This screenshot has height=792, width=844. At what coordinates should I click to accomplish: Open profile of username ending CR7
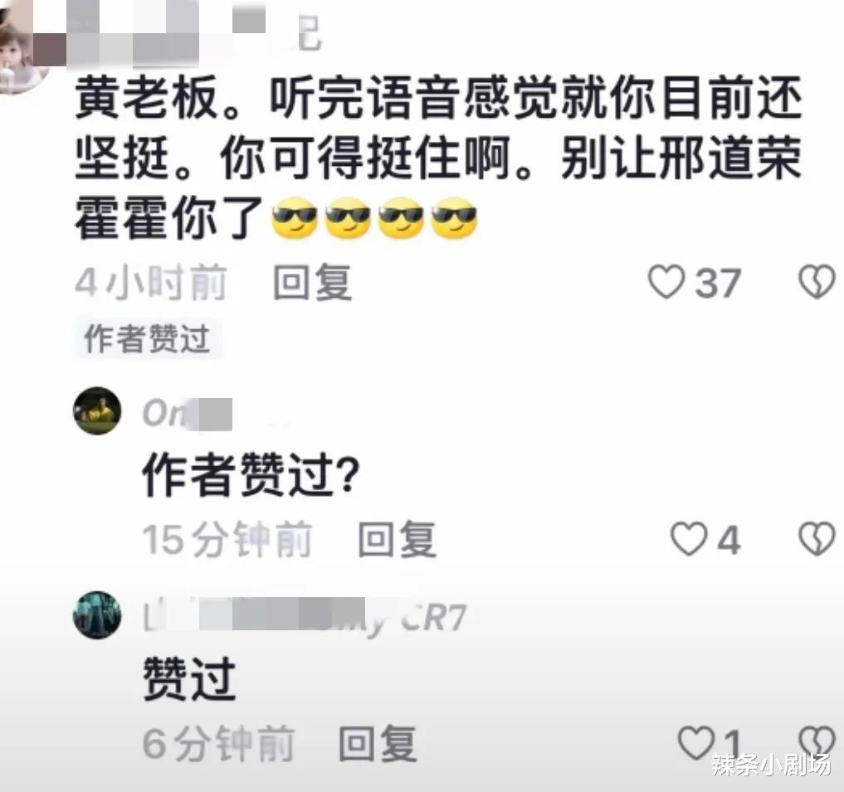(x=304, y=617)
